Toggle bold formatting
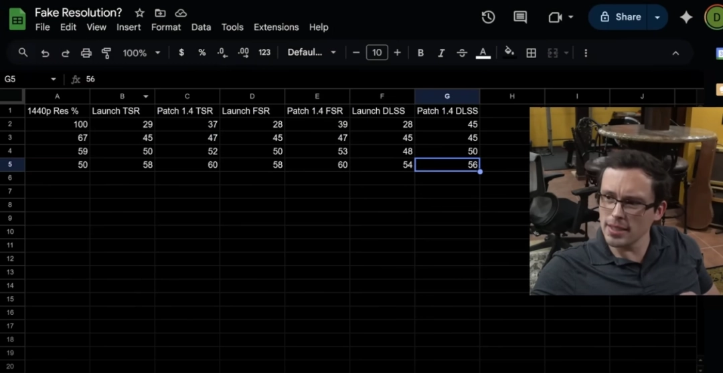Screen dimensions: 723x373 420,53
